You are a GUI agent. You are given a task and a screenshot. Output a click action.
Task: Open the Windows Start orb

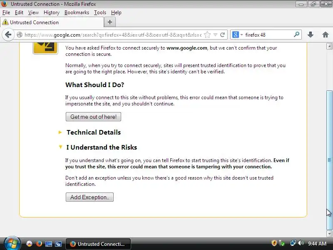(x=12, y=243)
